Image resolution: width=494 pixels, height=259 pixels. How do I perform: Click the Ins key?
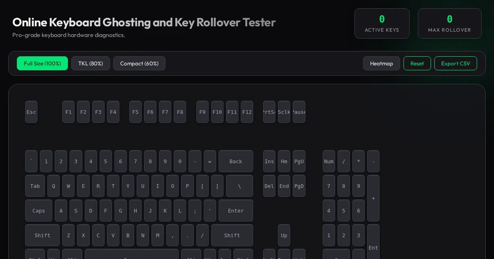point(269,161)
